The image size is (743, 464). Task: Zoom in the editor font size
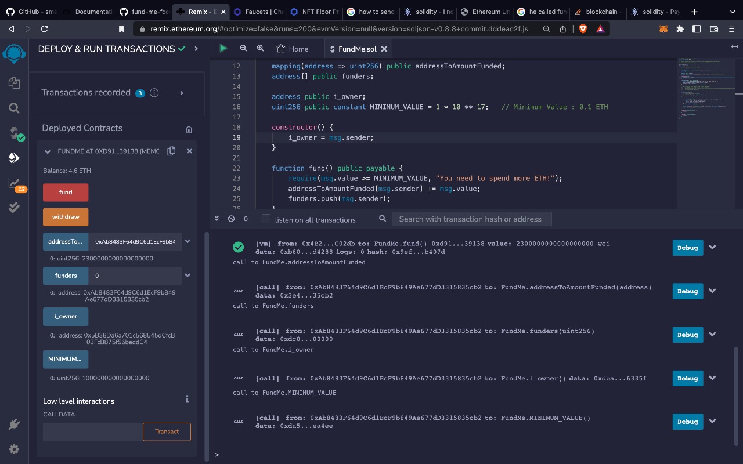[261, 49]
